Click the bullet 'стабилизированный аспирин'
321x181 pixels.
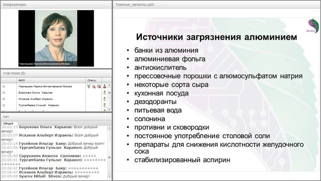tap(182, 160)
